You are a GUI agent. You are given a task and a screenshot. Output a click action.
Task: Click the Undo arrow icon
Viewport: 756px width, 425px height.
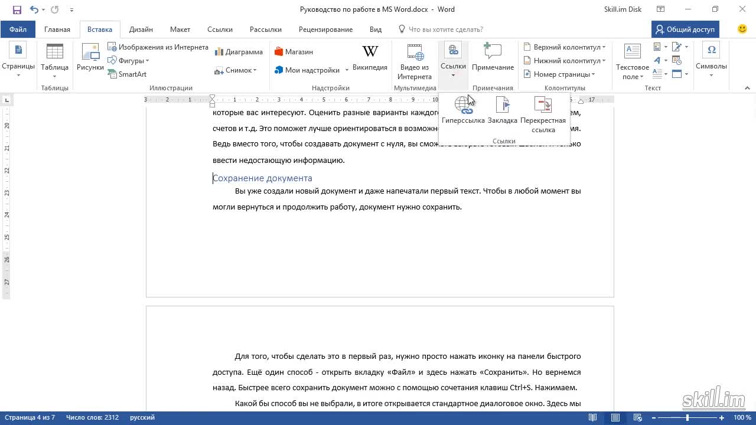[x=34, y=9]
